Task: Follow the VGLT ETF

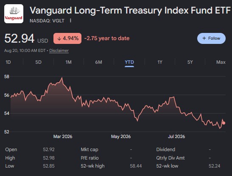Action: click(x=211, y=38)
